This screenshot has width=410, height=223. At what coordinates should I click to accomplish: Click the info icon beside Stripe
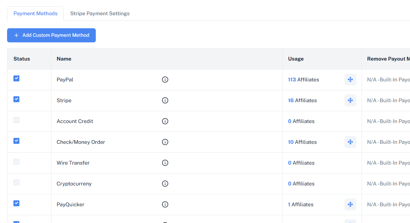[x=165, y=100]
